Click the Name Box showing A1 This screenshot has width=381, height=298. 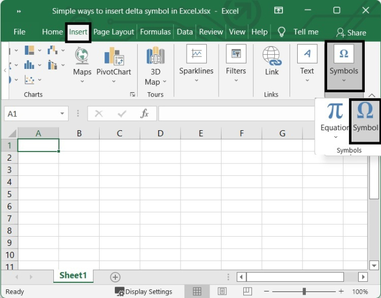tap(36, 113)
